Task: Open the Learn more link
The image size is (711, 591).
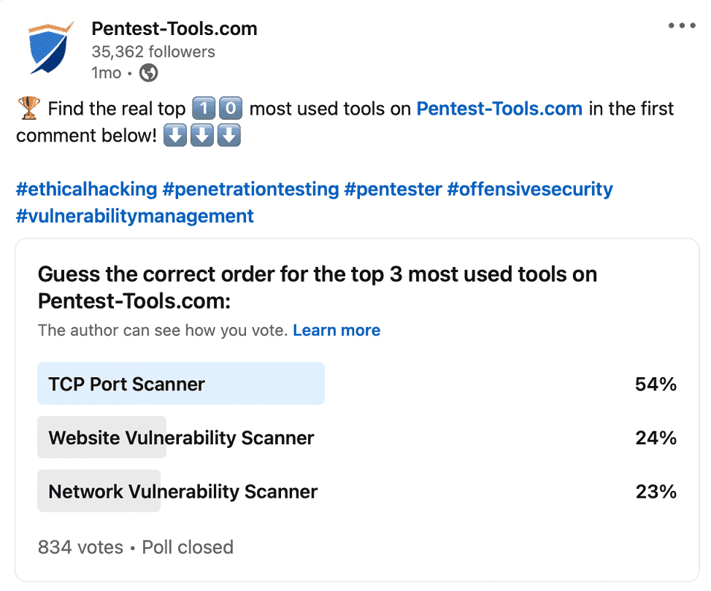Action: tap(337, 330)
